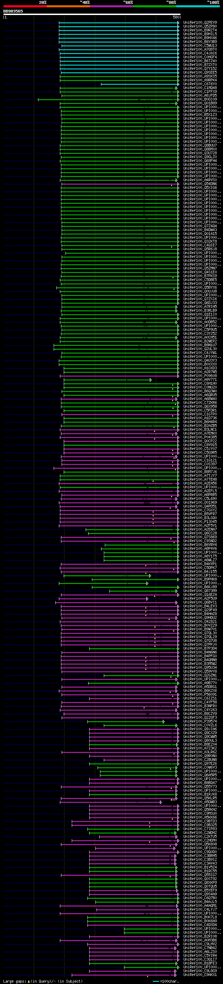
Task: Click hit UniRef100_P09608
Action: point(200,376)
